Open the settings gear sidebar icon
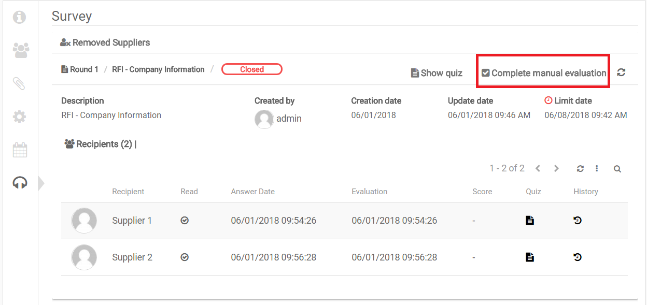This screenshot has height=305, width=647. pos(20,117)
